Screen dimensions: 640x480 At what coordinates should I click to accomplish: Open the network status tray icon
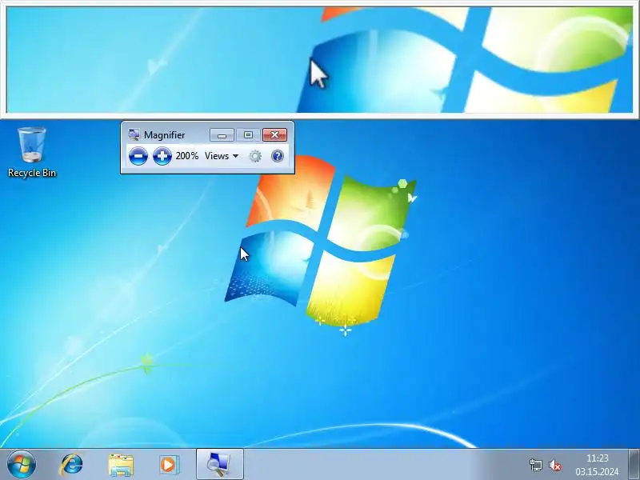click(x=535, y=465)
